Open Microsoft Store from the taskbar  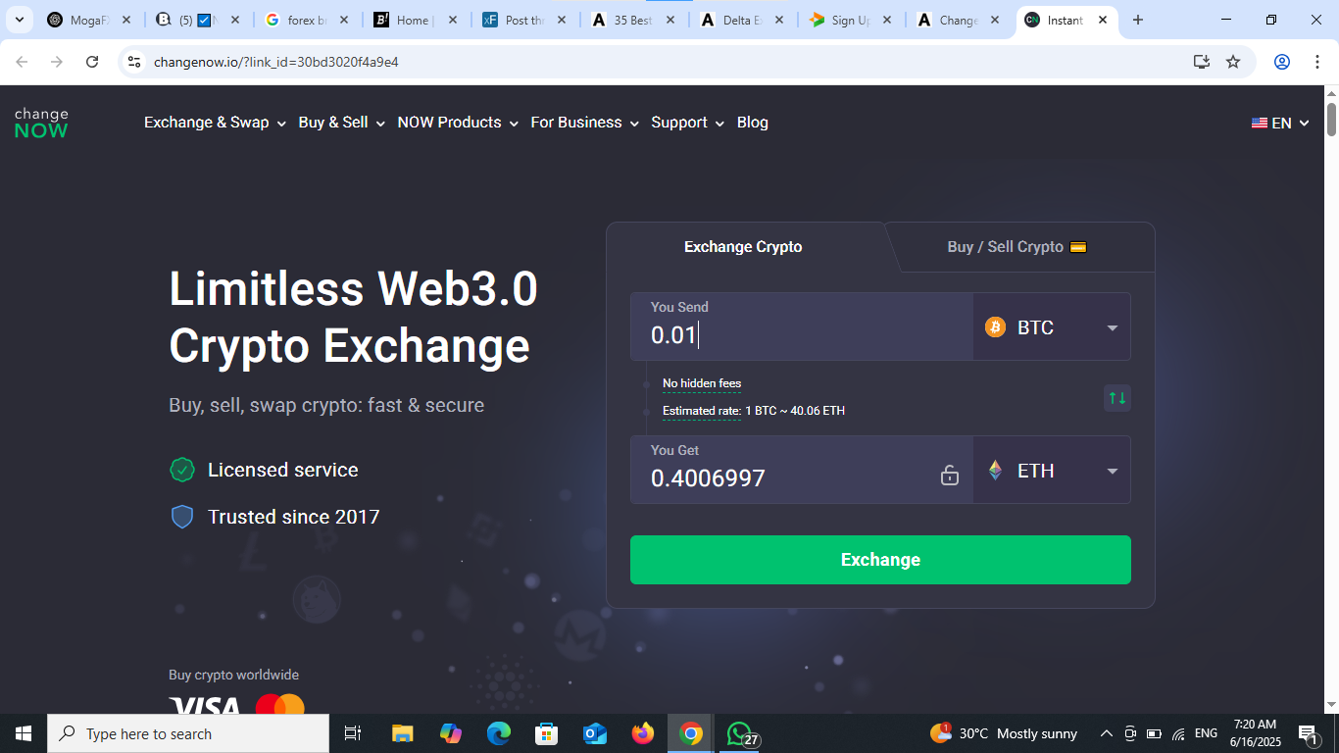pos(546,733)
